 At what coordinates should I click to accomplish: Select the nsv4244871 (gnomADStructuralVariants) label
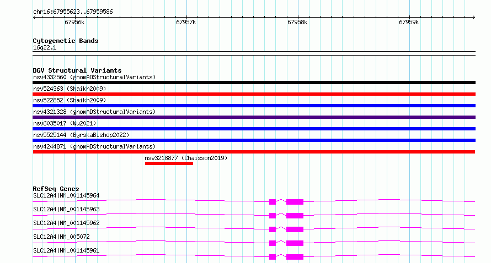(94, 146)
